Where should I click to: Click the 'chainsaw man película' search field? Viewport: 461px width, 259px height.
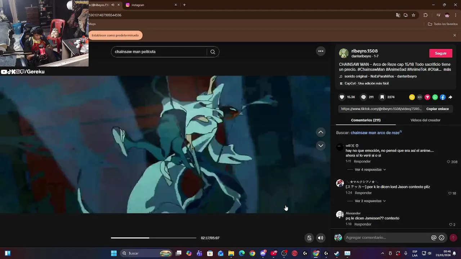pyautogui.click(x=160, y=52)
